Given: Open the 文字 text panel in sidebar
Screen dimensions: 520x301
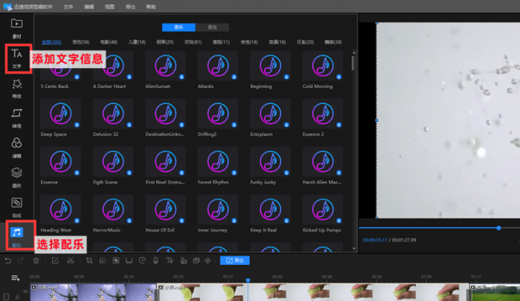Looking at the screenshot, I should (x=17, y=58).
